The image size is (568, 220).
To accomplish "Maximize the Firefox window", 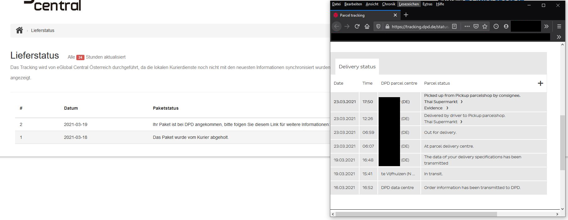I will (x=544, y=5).
